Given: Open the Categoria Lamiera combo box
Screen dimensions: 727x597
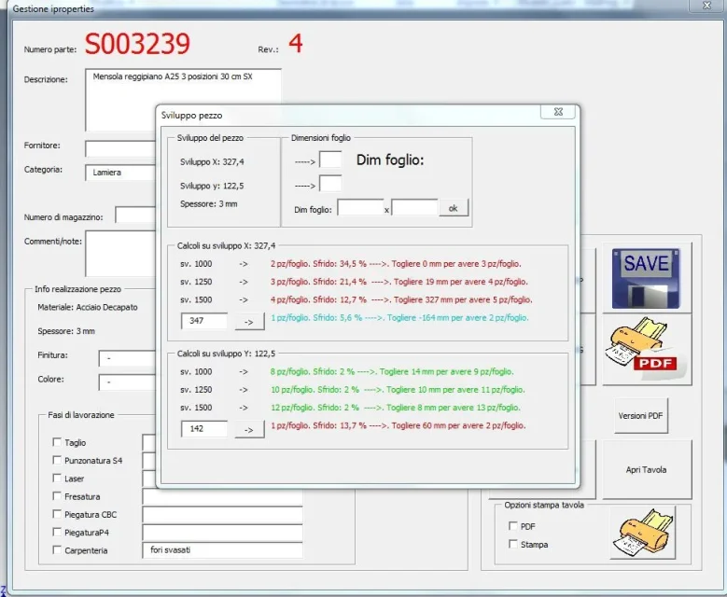Looking at the screenshot, I should [x=120, y=173].
